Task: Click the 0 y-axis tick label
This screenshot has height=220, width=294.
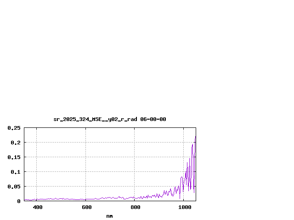Action: point(19,201)
